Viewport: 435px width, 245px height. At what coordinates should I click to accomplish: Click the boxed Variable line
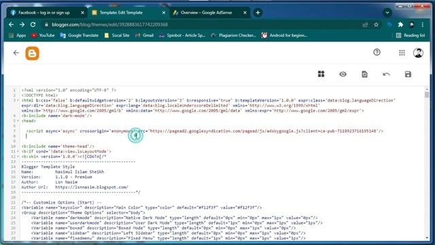click(163, 228)
